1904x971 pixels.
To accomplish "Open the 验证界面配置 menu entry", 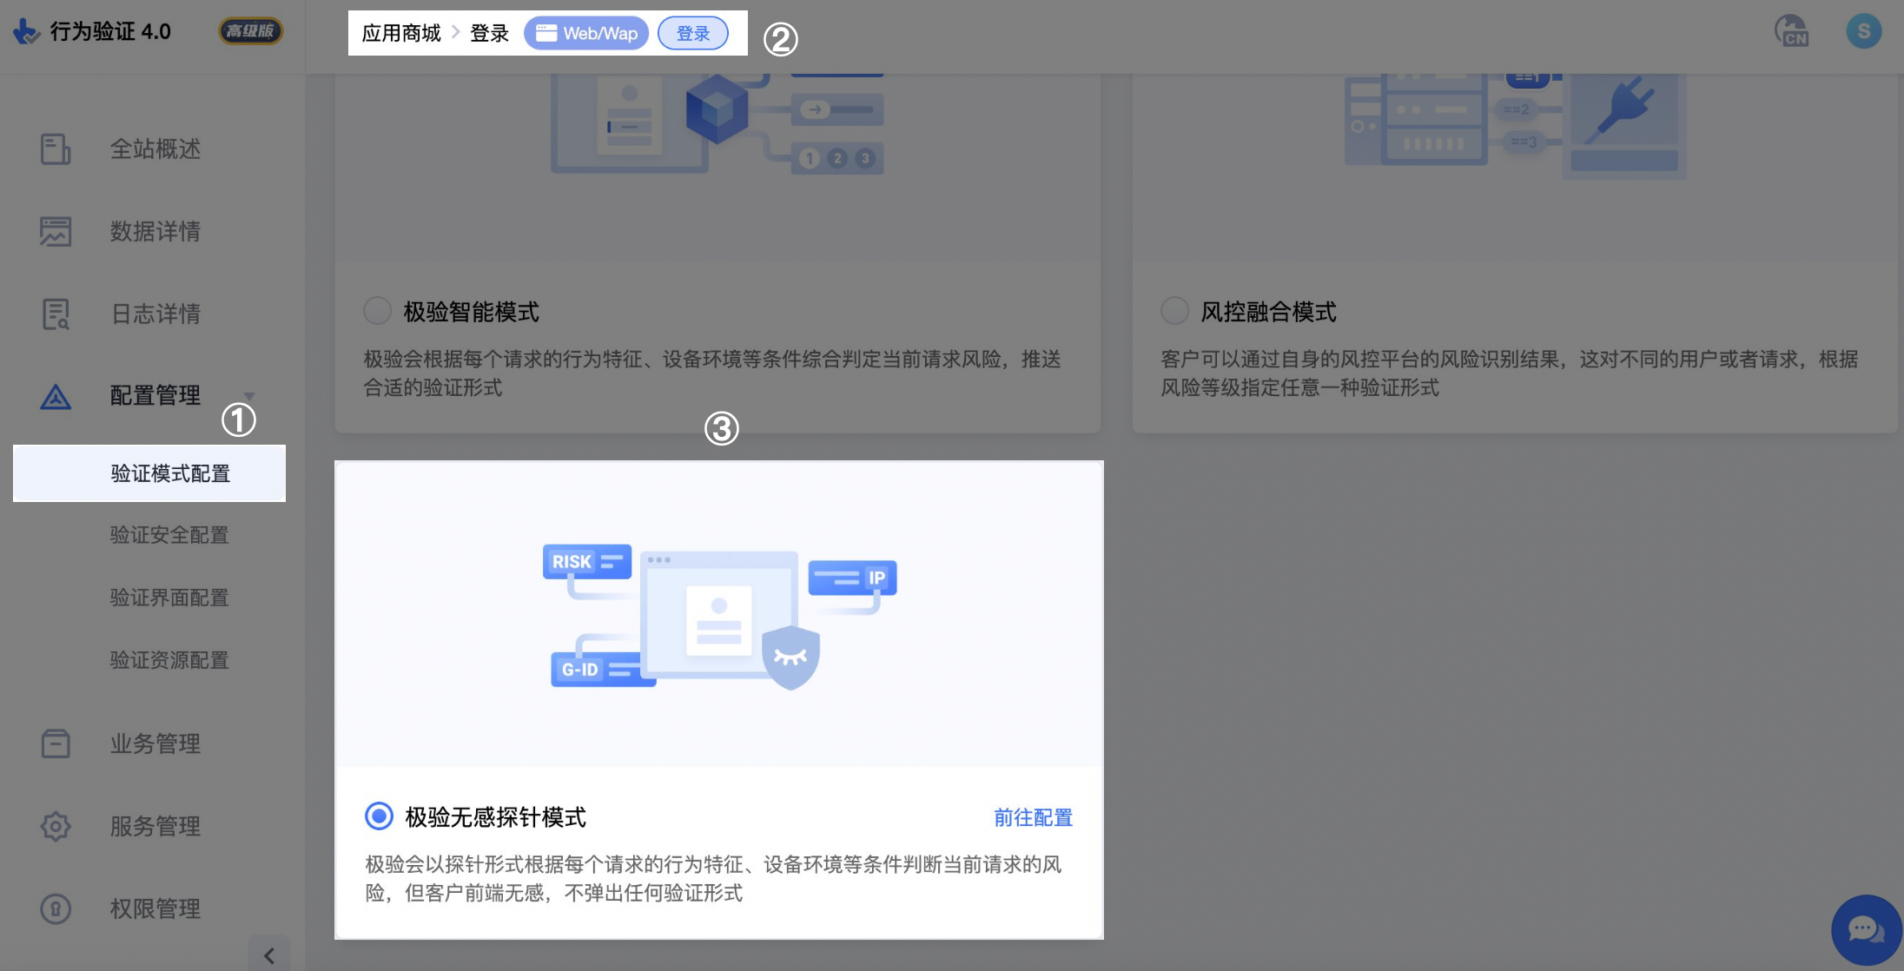I will pos(170,598).
